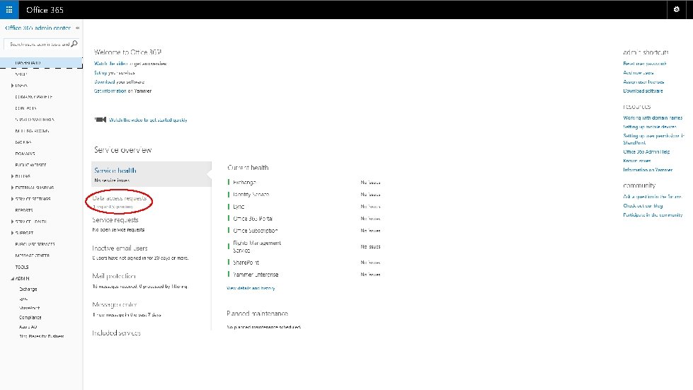Click Participate in the community link
Screen dimensions: 693x390
click(653, 215)
